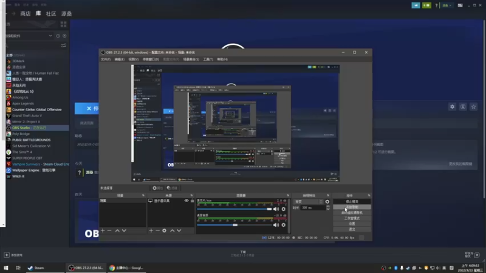
Task: Open desktop audio settings gear
Action: tap(283, 225)
